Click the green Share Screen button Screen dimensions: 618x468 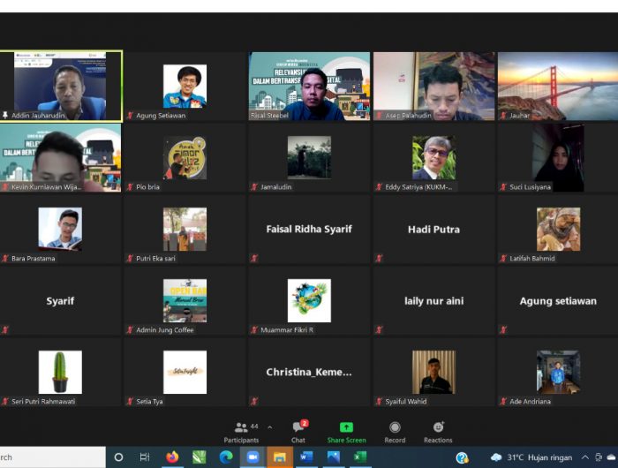(346, 431)
